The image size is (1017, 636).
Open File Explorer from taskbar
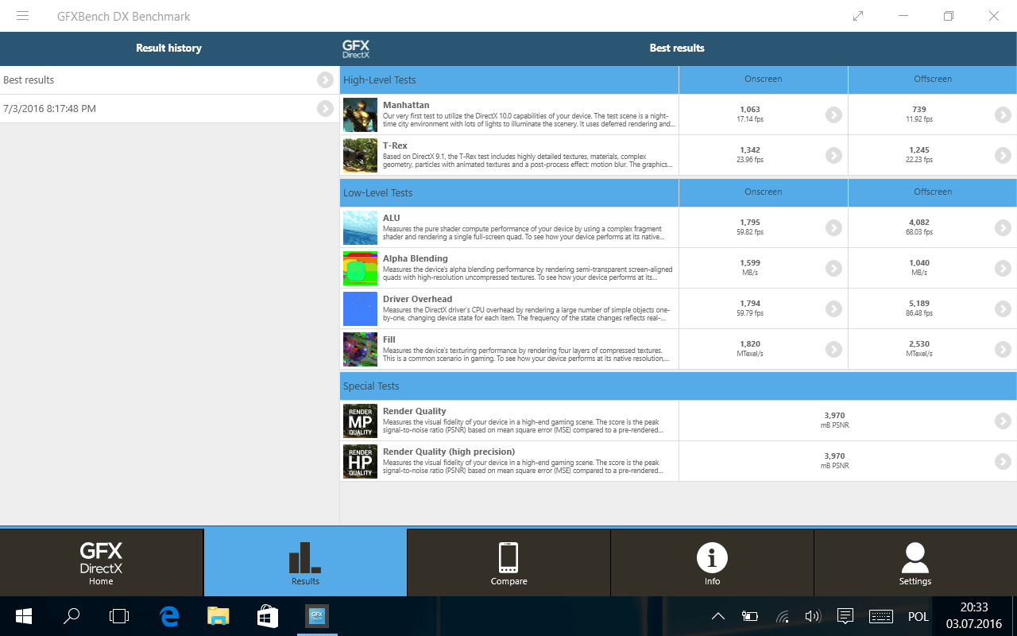(x=218, y=616)
